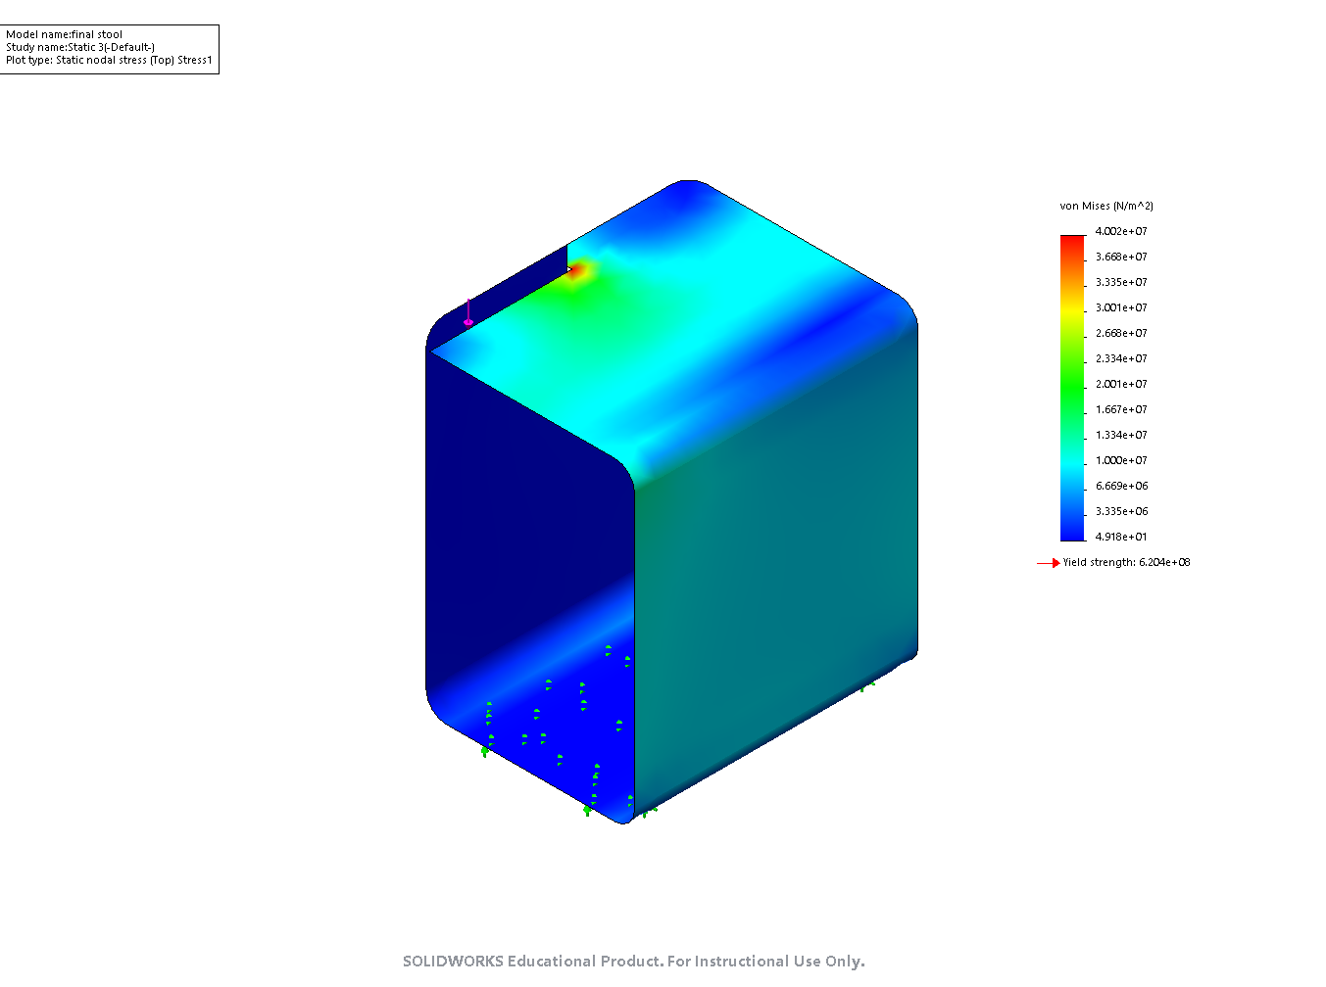
Task: Select the von Mises (N/m^2) legend title
Action: point(1106,206)
